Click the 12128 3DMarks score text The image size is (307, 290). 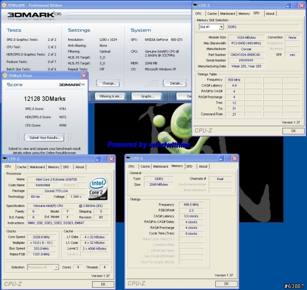pyautogui.click(x=45, y=98)
